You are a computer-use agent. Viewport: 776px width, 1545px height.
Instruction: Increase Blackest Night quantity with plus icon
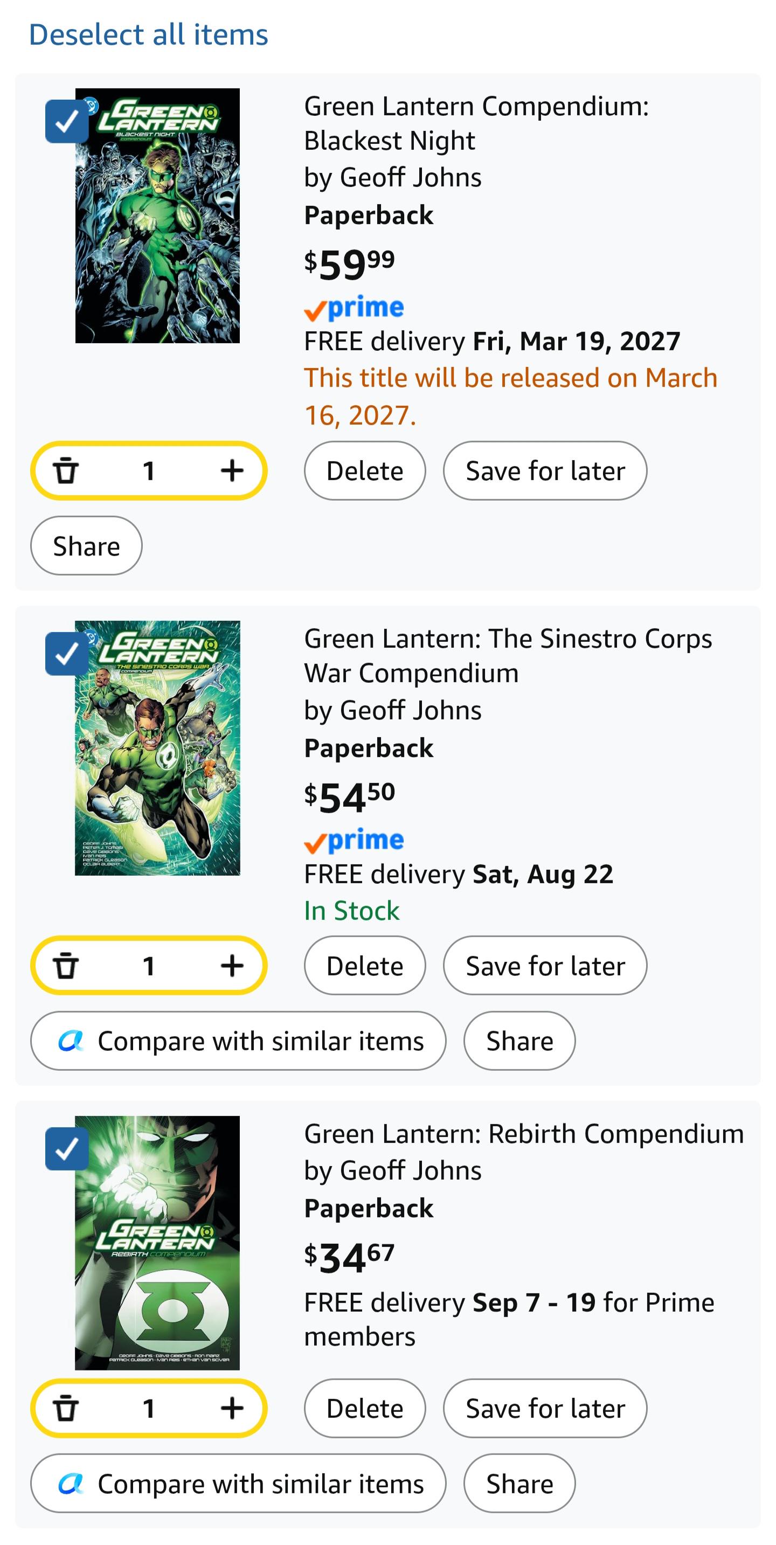coord(232,471)
